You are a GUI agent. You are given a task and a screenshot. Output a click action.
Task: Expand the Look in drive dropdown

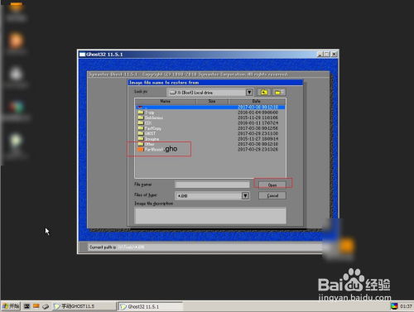pos(249,92)
